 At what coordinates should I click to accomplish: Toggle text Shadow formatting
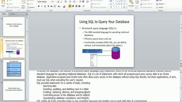pos(48,6)
